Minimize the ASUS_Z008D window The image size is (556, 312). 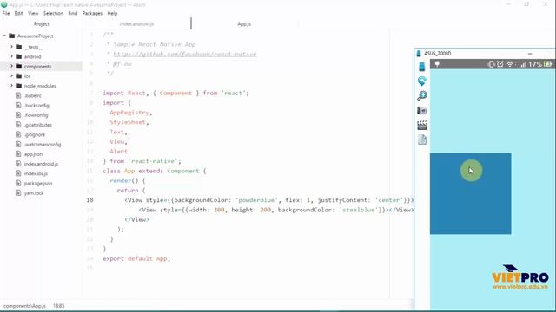530,54
